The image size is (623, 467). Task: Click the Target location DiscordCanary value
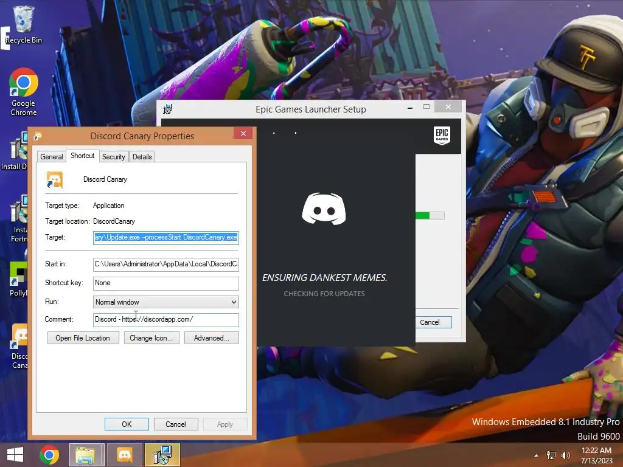click(x=114, y=221)
